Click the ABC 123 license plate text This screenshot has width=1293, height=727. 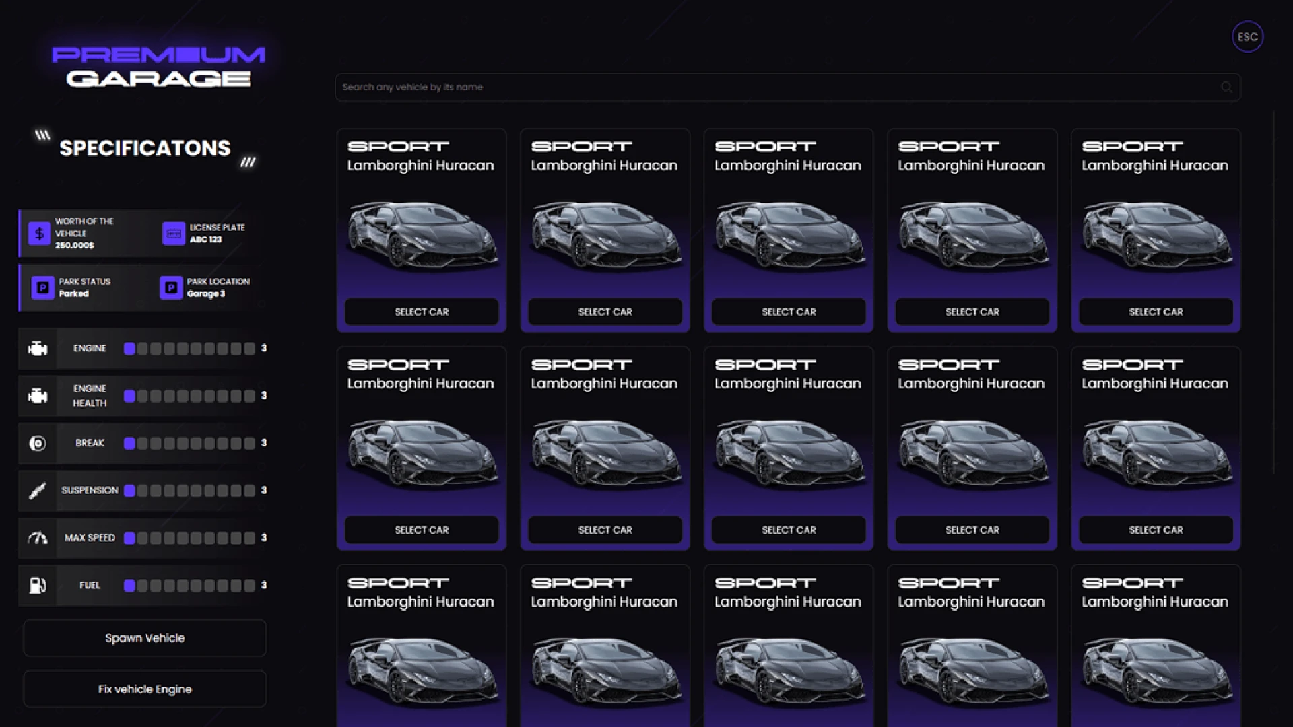coord(205,240)
